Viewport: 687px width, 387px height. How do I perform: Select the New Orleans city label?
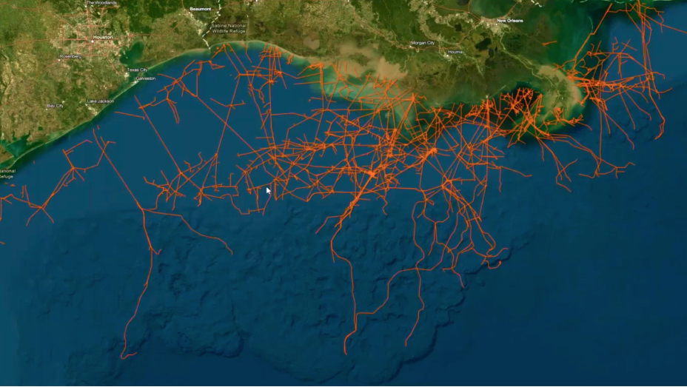pyautogui.click(x=510, y=21)
